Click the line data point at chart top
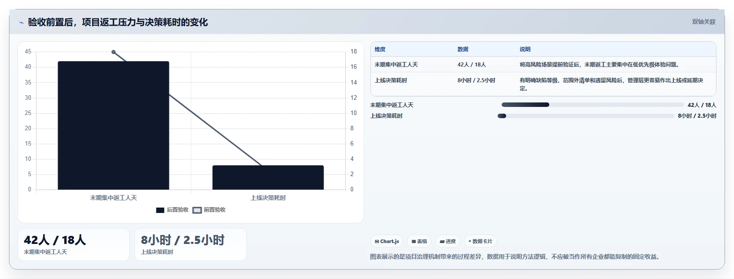734x279 pixels. point(113,52)
